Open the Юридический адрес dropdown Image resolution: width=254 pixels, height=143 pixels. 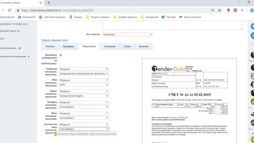coord(84,96)
